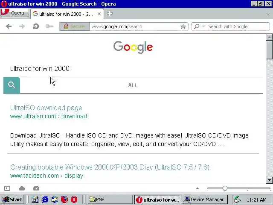Screen dimensions: 273x205
Task: Expand the closed tabs dropdown arrow
Action: click(x=268, y=14)
